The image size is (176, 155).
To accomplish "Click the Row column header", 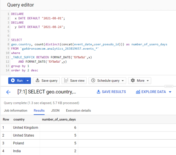I will (x=6, y=119).
